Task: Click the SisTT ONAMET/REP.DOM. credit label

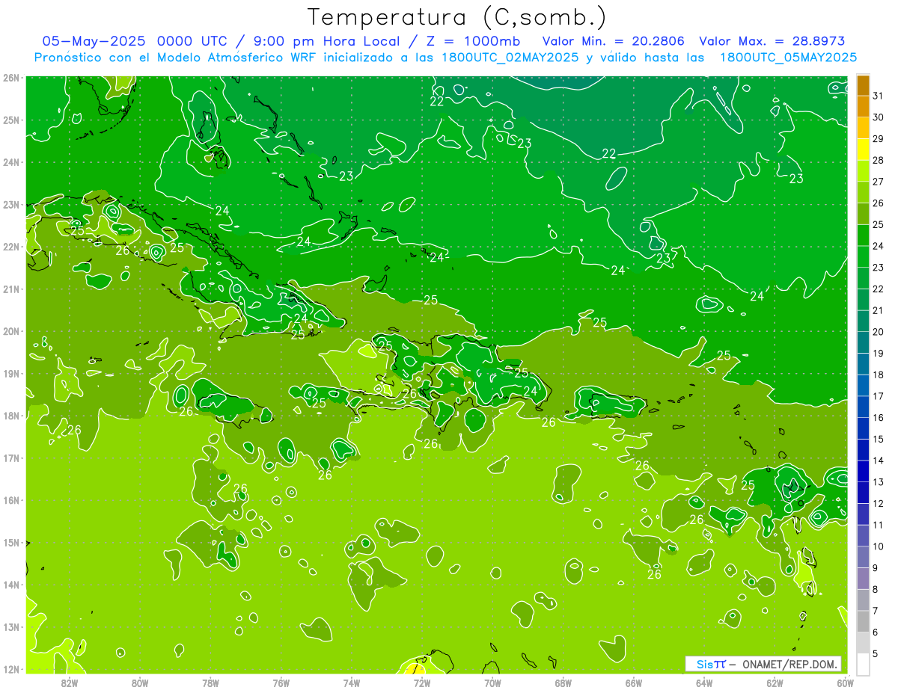Action: (763, 664)
